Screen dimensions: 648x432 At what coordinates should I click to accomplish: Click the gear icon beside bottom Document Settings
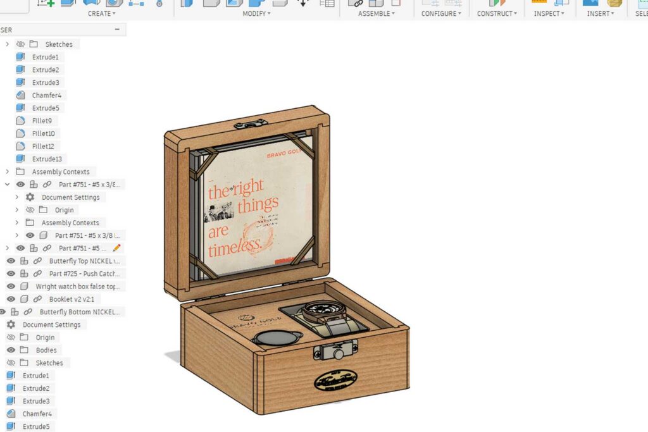coord(11,324)
